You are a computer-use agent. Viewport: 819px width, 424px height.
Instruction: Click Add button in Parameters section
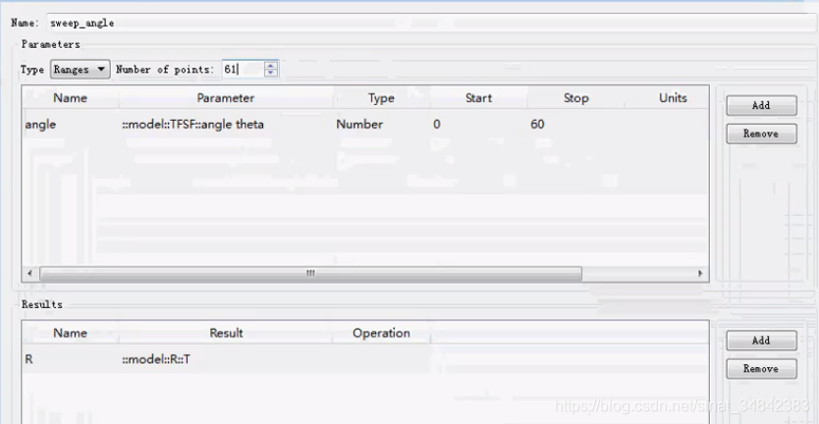pyautogui.click(x=761, y=105)
